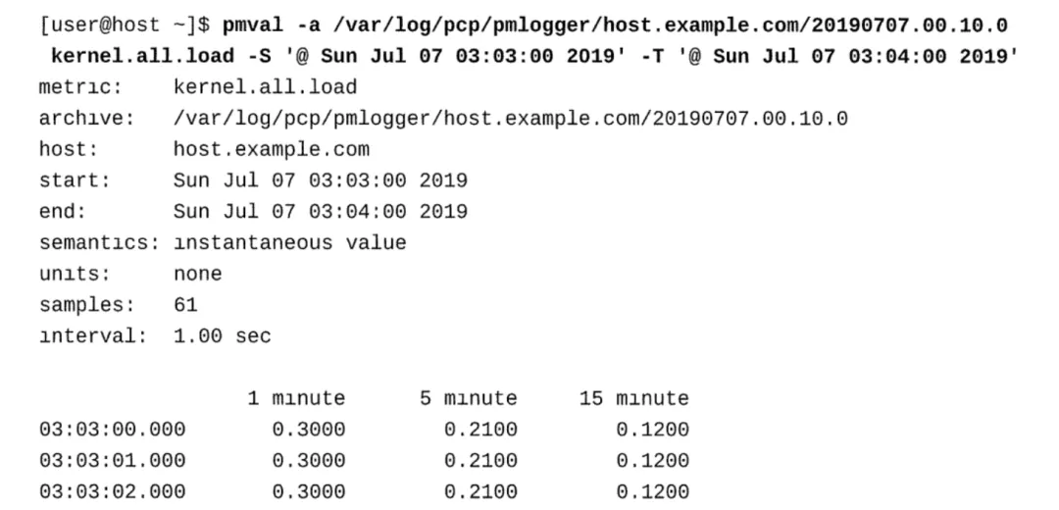
Task: Click the kernel.all.load argument in the command
Action: [142, 56]
